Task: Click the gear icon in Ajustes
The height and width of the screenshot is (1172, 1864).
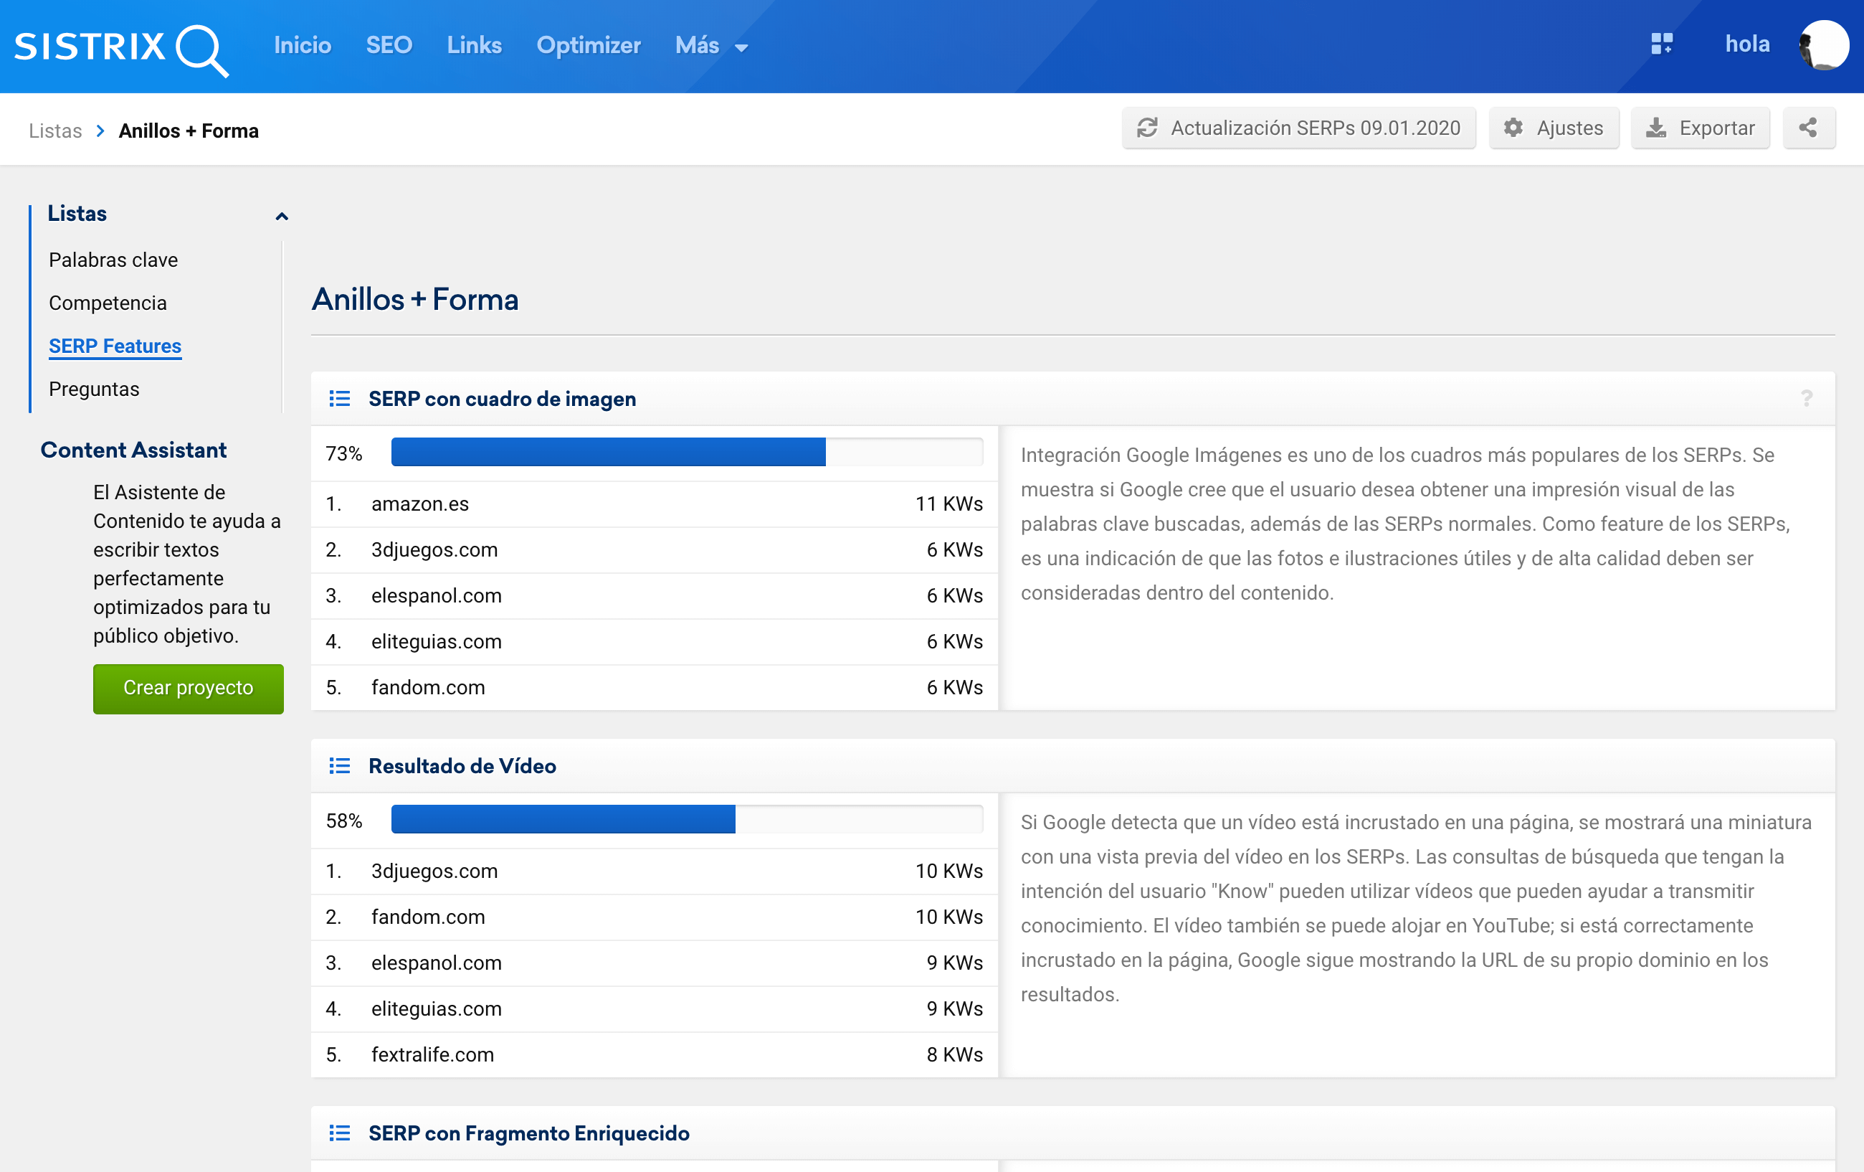Action: click(x=1513, y=128)
